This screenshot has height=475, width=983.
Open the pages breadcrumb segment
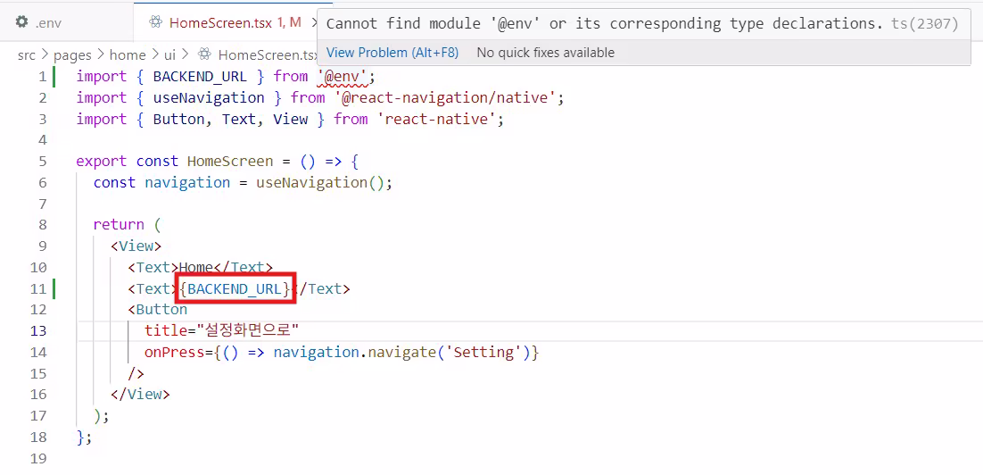point(72,54)
